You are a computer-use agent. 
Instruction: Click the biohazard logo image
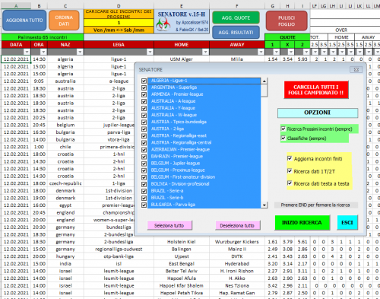163,24
